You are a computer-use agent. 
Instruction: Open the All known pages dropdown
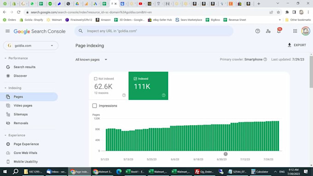[91, 60]
